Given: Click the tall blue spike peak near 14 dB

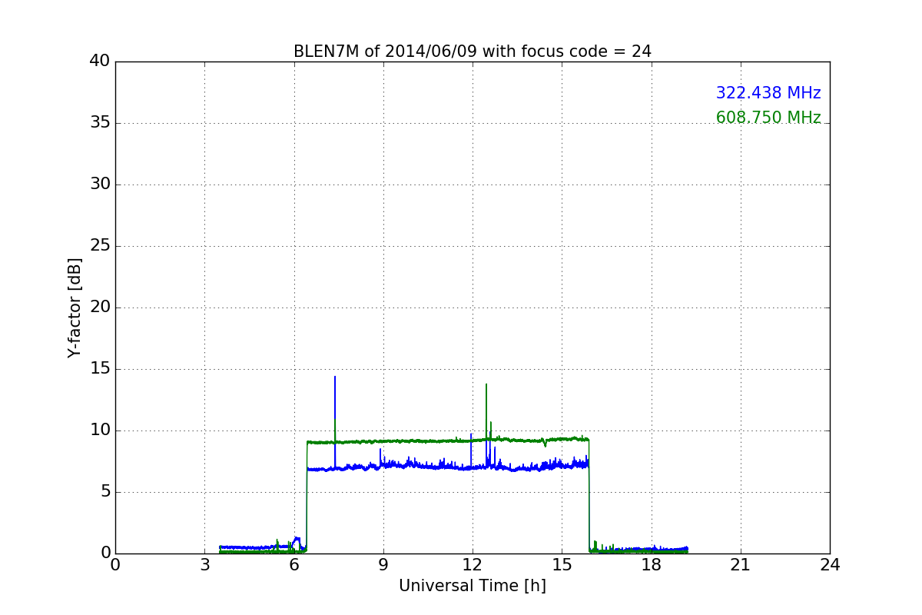Looking at the screenshot, I should point(335,377).
